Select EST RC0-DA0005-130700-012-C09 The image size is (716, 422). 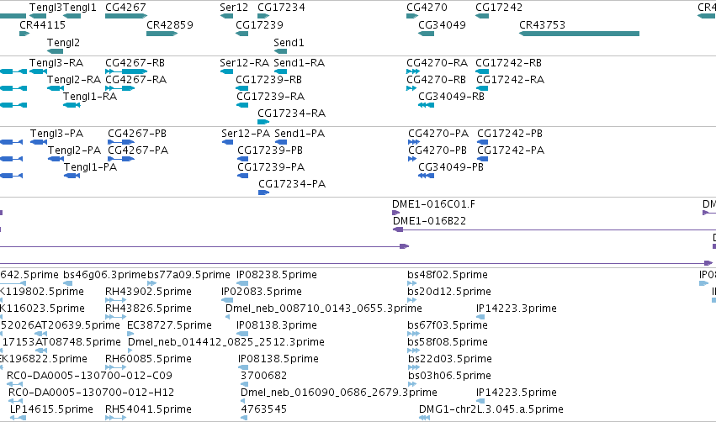coord(89,376)
